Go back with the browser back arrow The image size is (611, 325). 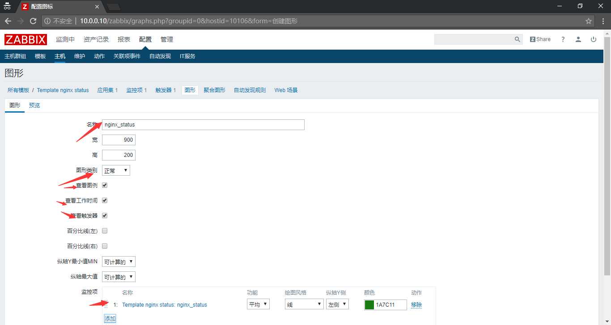click(x=8, y=21)
